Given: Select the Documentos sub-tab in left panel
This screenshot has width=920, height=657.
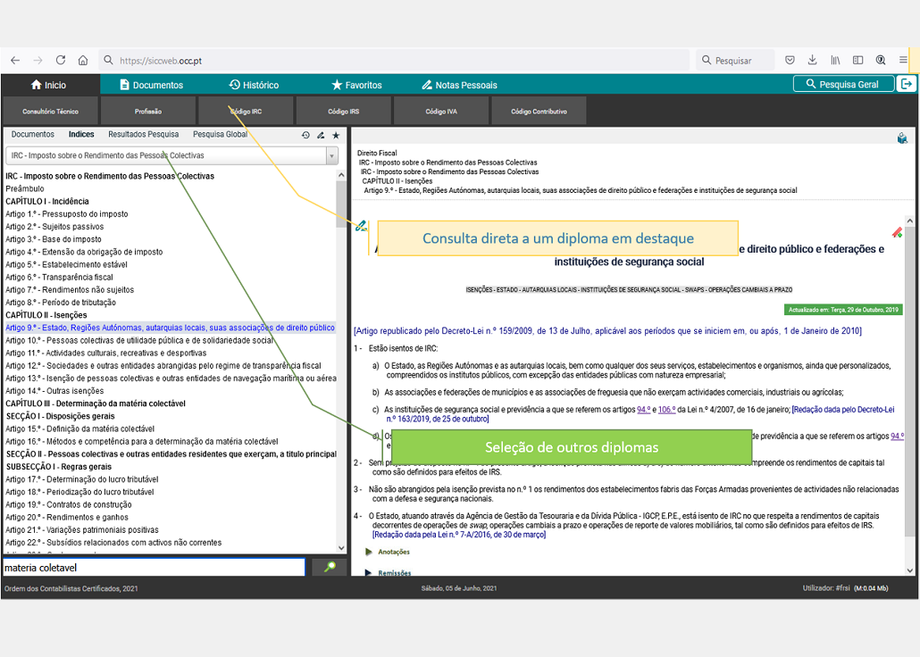Looking at the screenshot, I should [33, 134].
